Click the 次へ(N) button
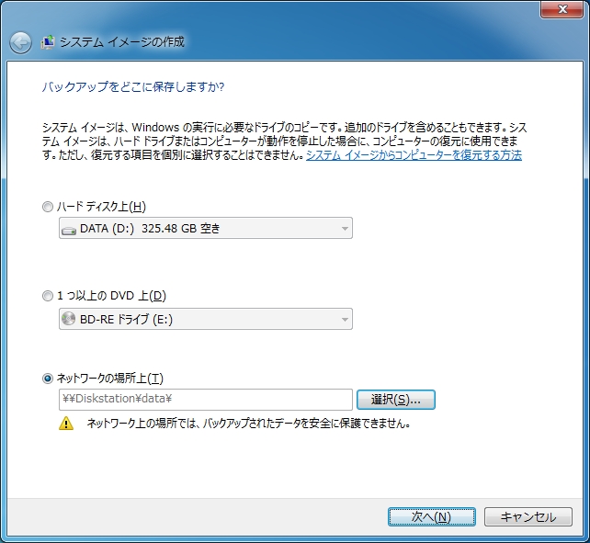This screenshot has height=543, width=590. click(432, 517)
